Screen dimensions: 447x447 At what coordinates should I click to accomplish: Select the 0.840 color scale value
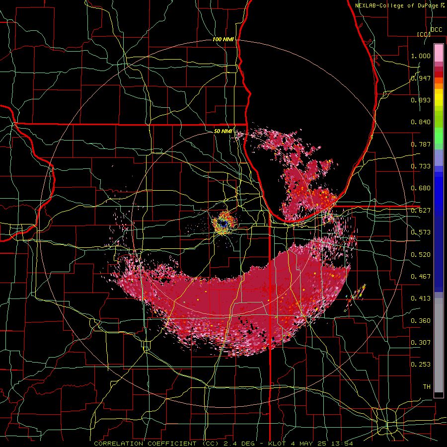click(x=421, y=122)
